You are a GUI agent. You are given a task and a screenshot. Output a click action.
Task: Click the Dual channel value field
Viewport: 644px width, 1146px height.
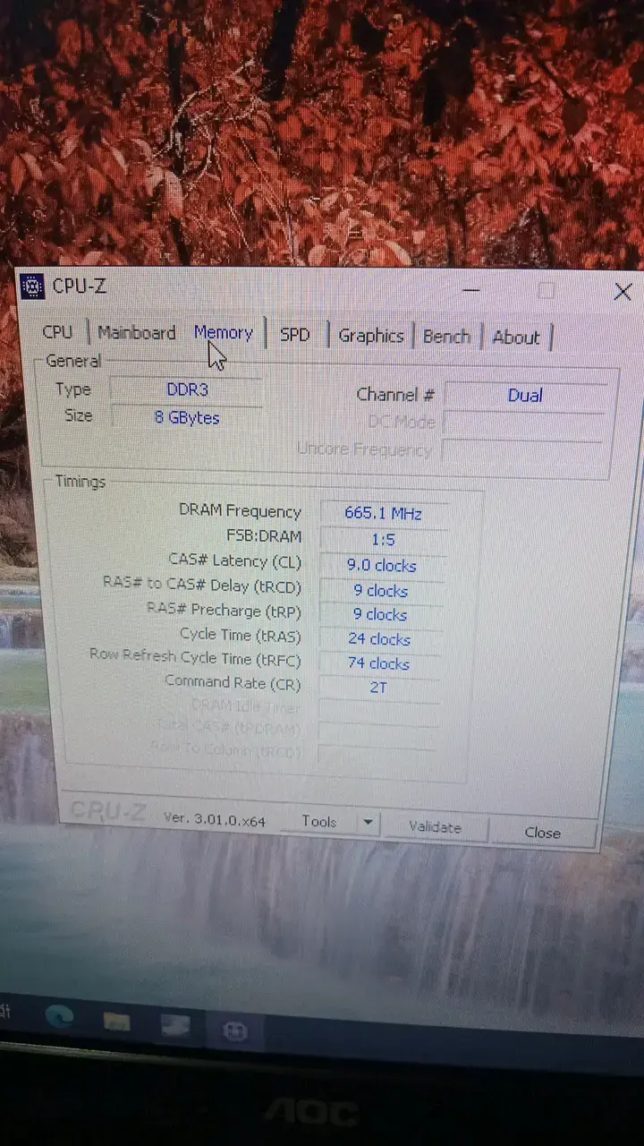[526, 396]
